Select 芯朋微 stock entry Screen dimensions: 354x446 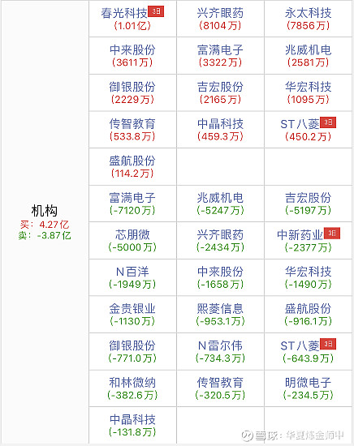[132, 234]
